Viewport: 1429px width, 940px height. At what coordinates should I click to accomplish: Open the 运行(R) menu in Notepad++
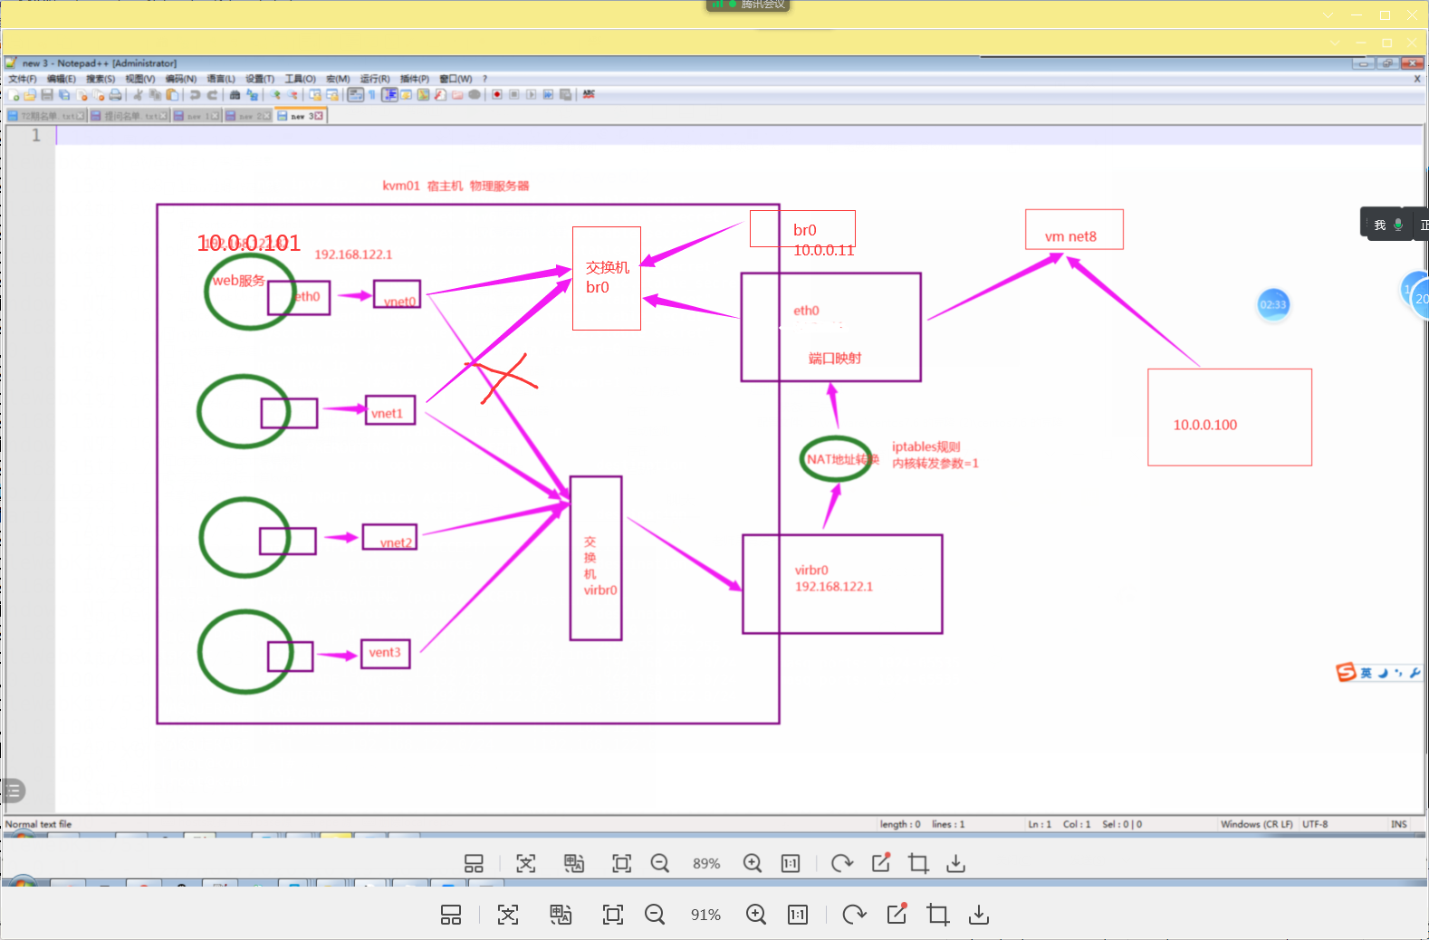pyautogui.click(x=375, y=79)
